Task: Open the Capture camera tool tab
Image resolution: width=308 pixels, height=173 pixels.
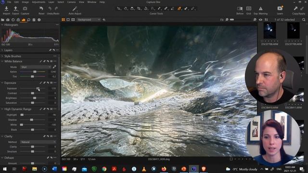Action: click(x=8, y=20)
